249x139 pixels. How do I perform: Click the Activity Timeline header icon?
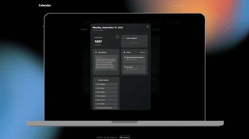96,80
